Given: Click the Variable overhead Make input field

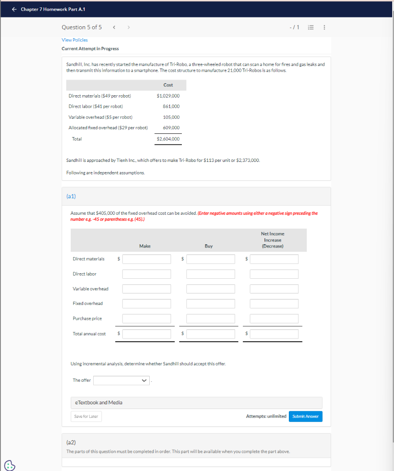Looking at the screenshot, I should coord(146,289).
